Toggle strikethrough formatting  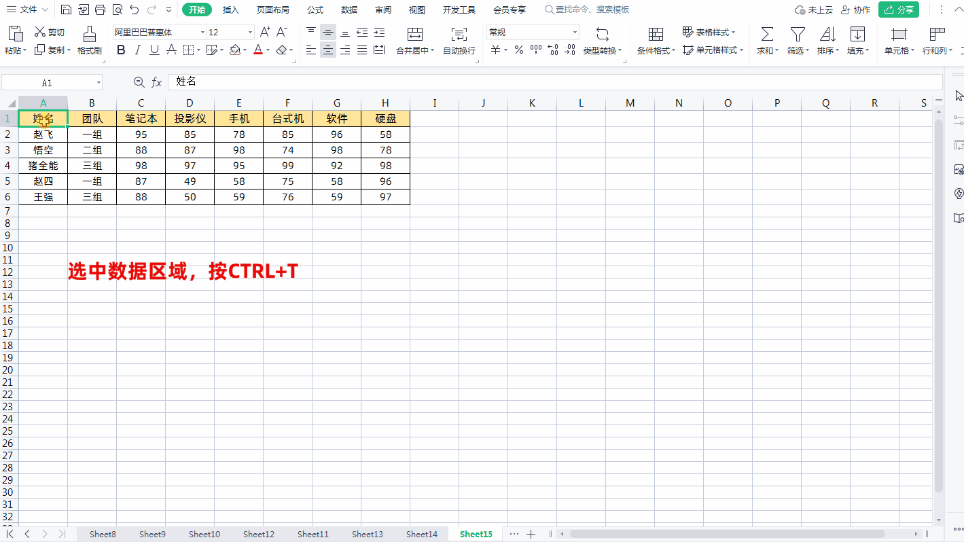(x=171, y=50)
